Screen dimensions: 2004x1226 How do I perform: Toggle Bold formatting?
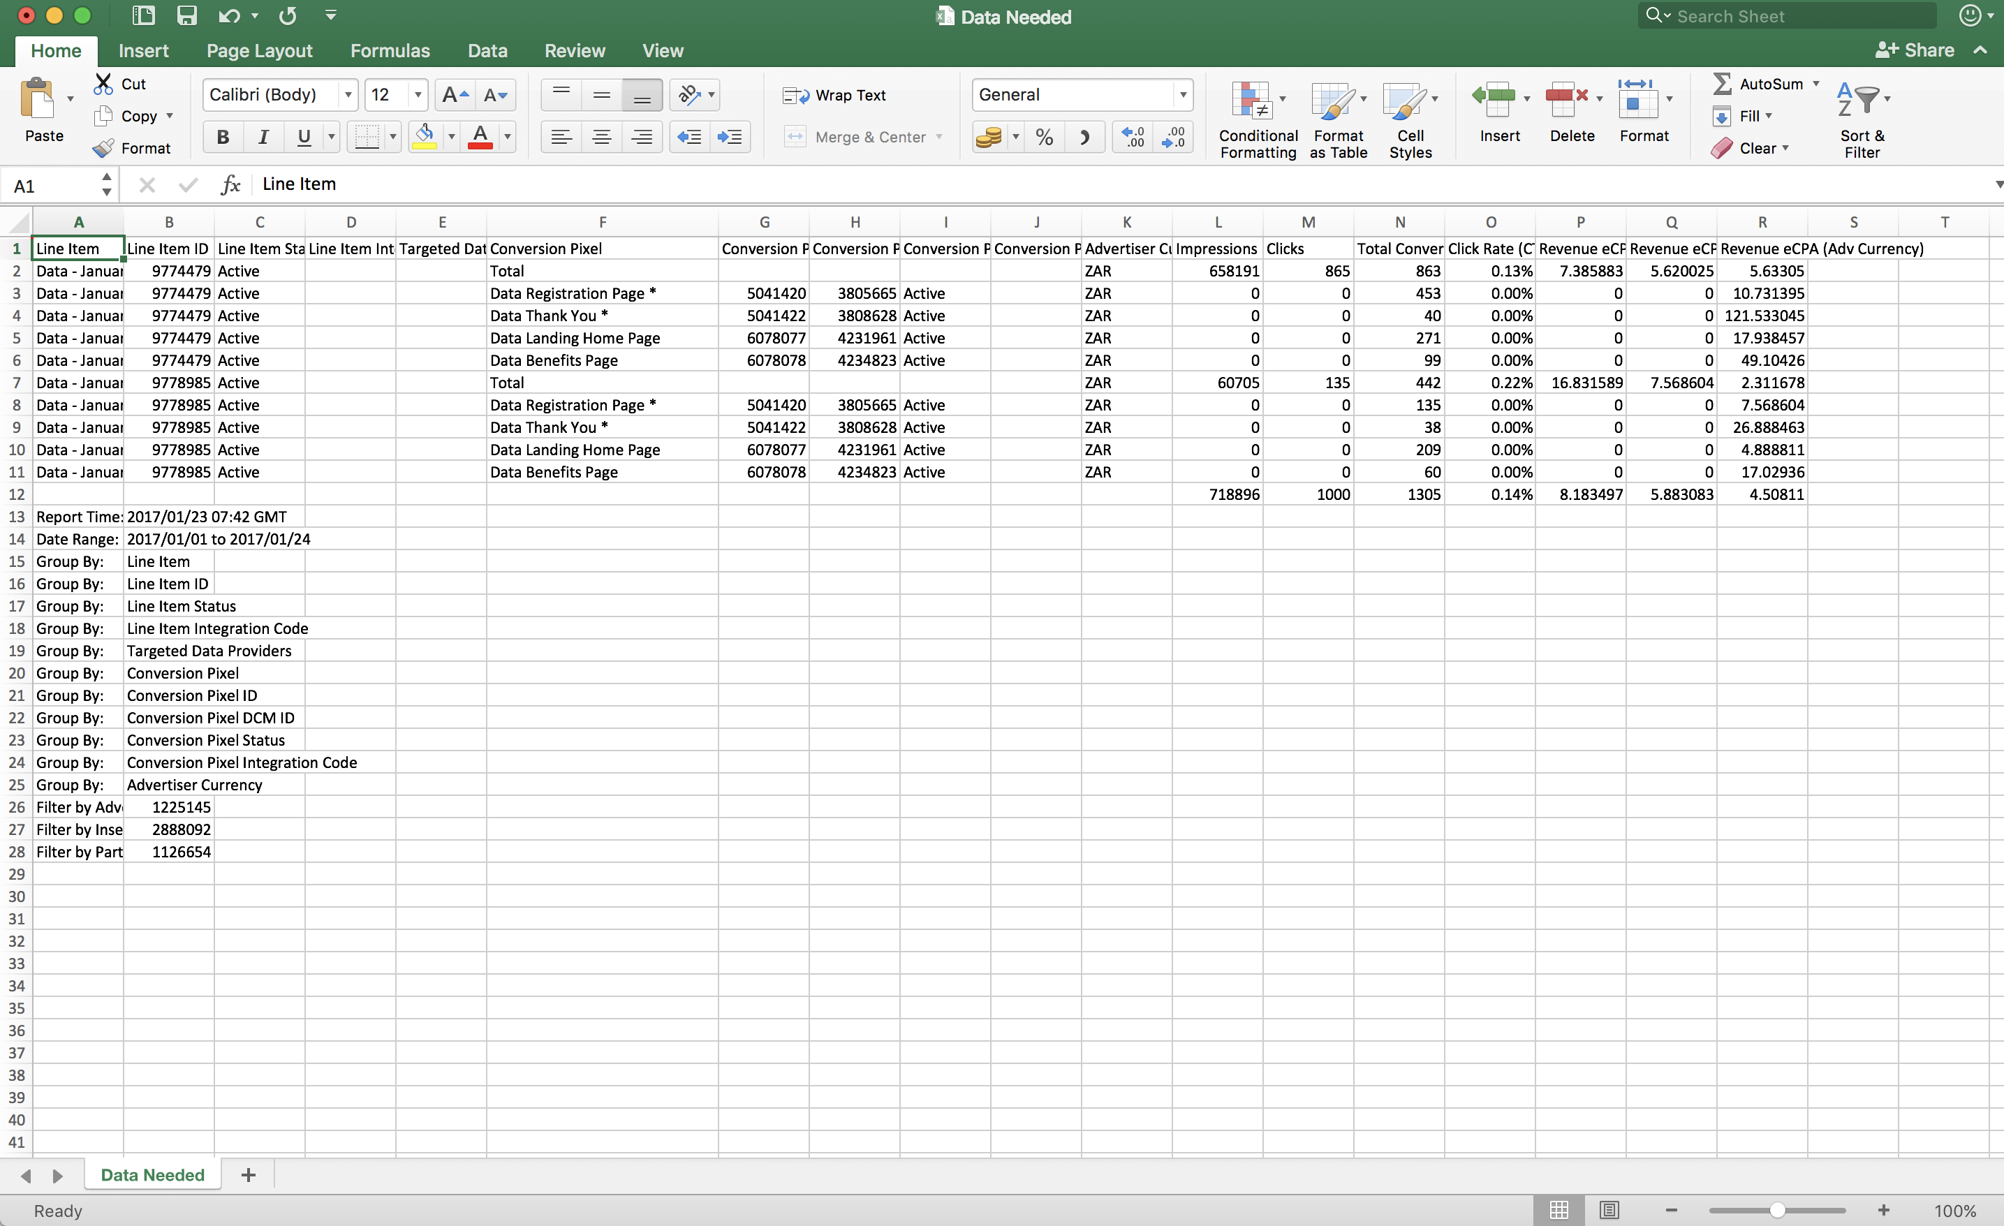[x=222, y=137]
